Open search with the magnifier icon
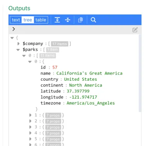 coord(93,20)
